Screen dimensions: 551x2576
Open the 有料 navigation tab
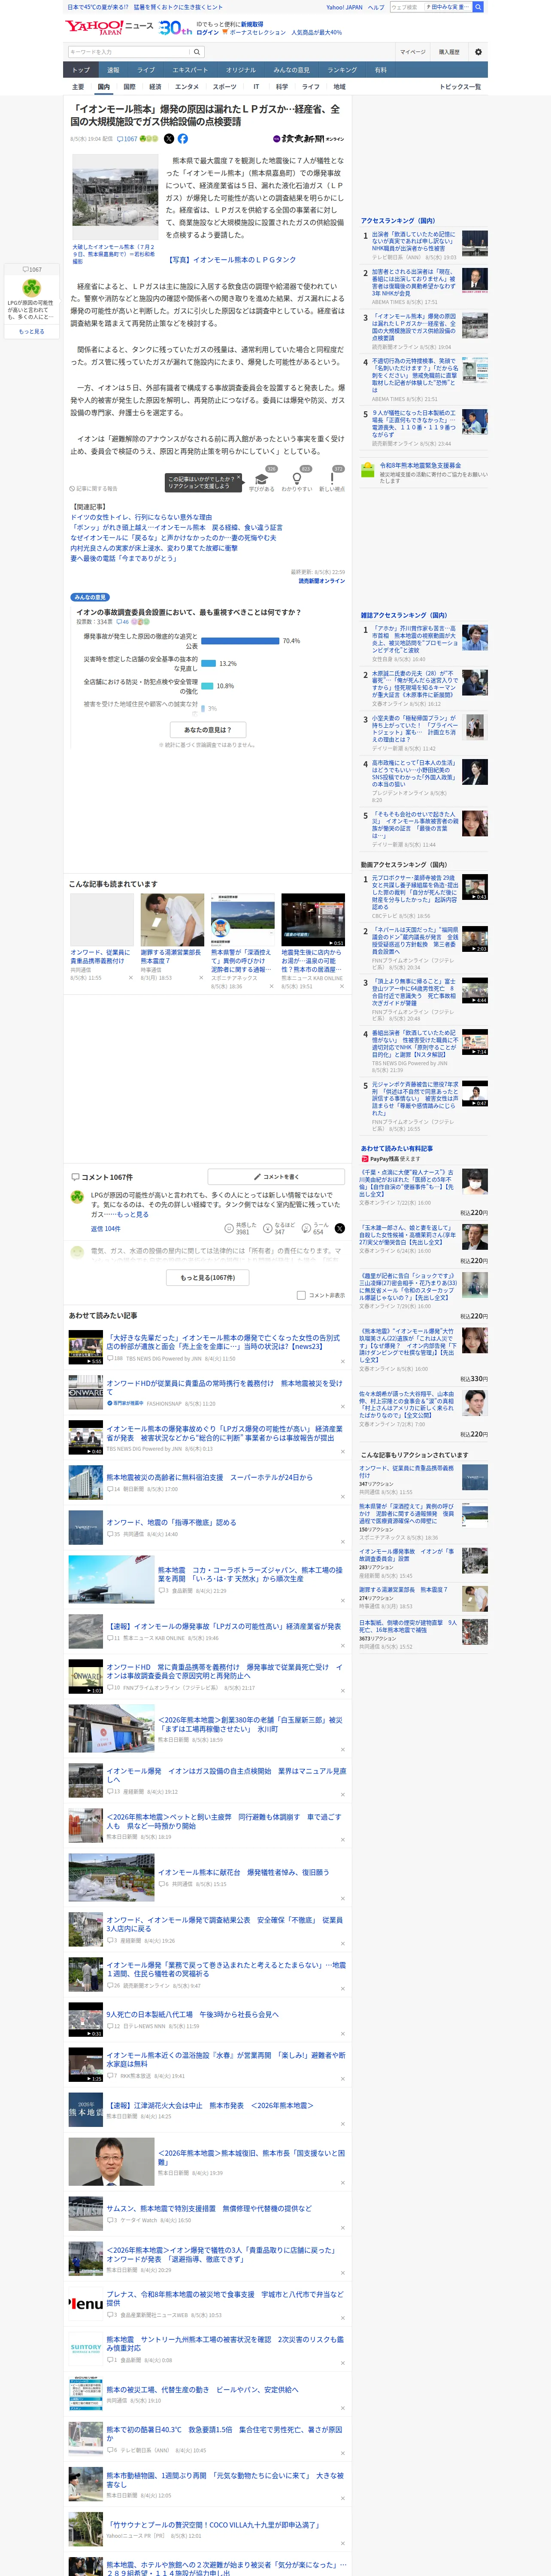coord(380,70)
